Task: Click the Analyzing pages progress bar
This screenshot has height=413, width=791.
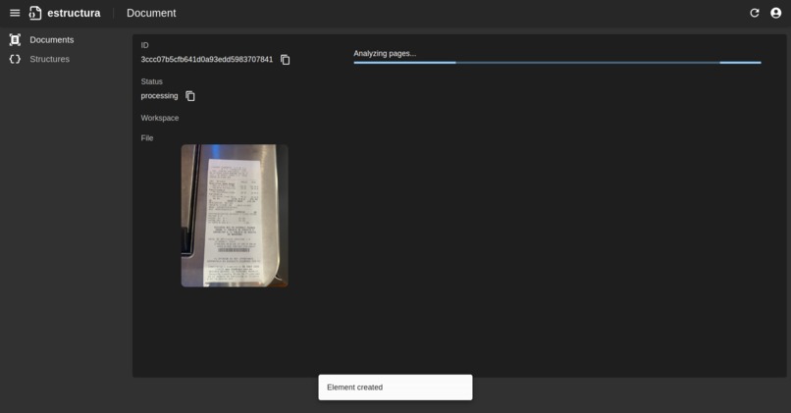Action: [x=556, y=63]
